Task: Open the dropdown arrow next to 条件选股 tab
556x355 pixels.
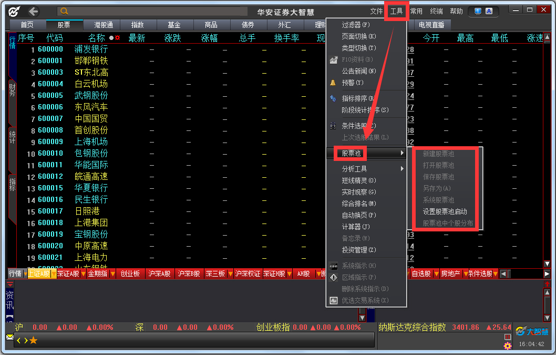Action: [496, 273]
